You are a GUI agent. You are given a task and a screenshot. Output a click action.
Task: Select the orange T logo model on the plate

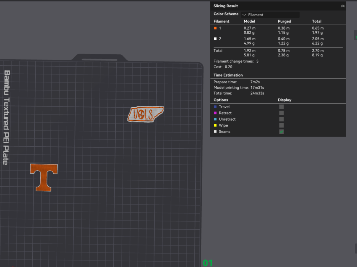(44, 177)
